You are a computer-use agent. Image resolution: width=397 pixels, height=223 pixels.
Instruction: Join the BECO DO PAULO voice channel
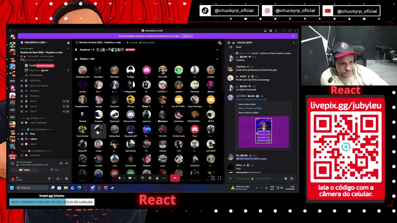click(39, 86)
